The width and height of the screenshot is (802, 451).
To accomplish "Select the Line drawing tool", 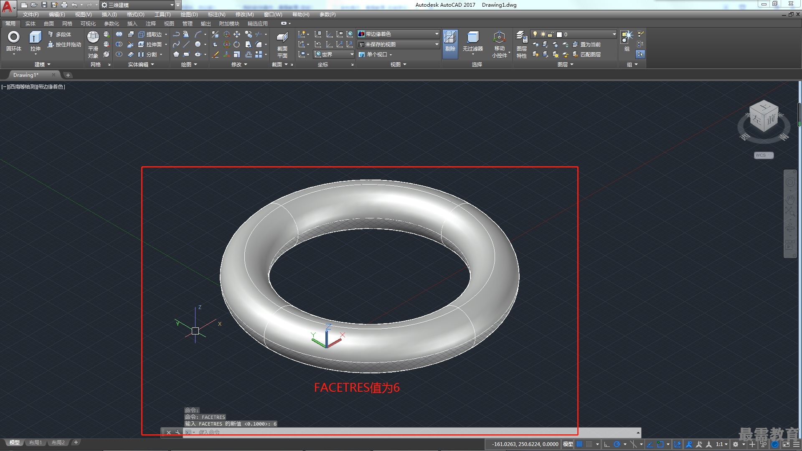I will tap(186, 44).
